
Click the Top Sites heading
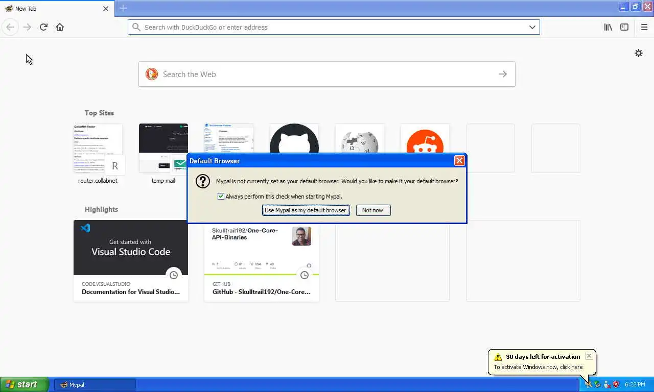point(99,113)
